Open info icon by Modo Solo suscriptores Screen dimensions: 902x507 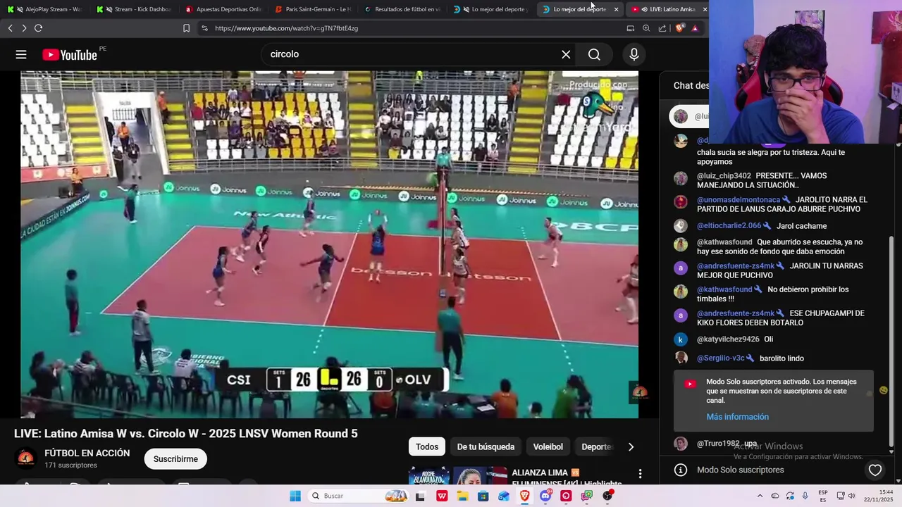pyautogui.click(x=681, y=470)
